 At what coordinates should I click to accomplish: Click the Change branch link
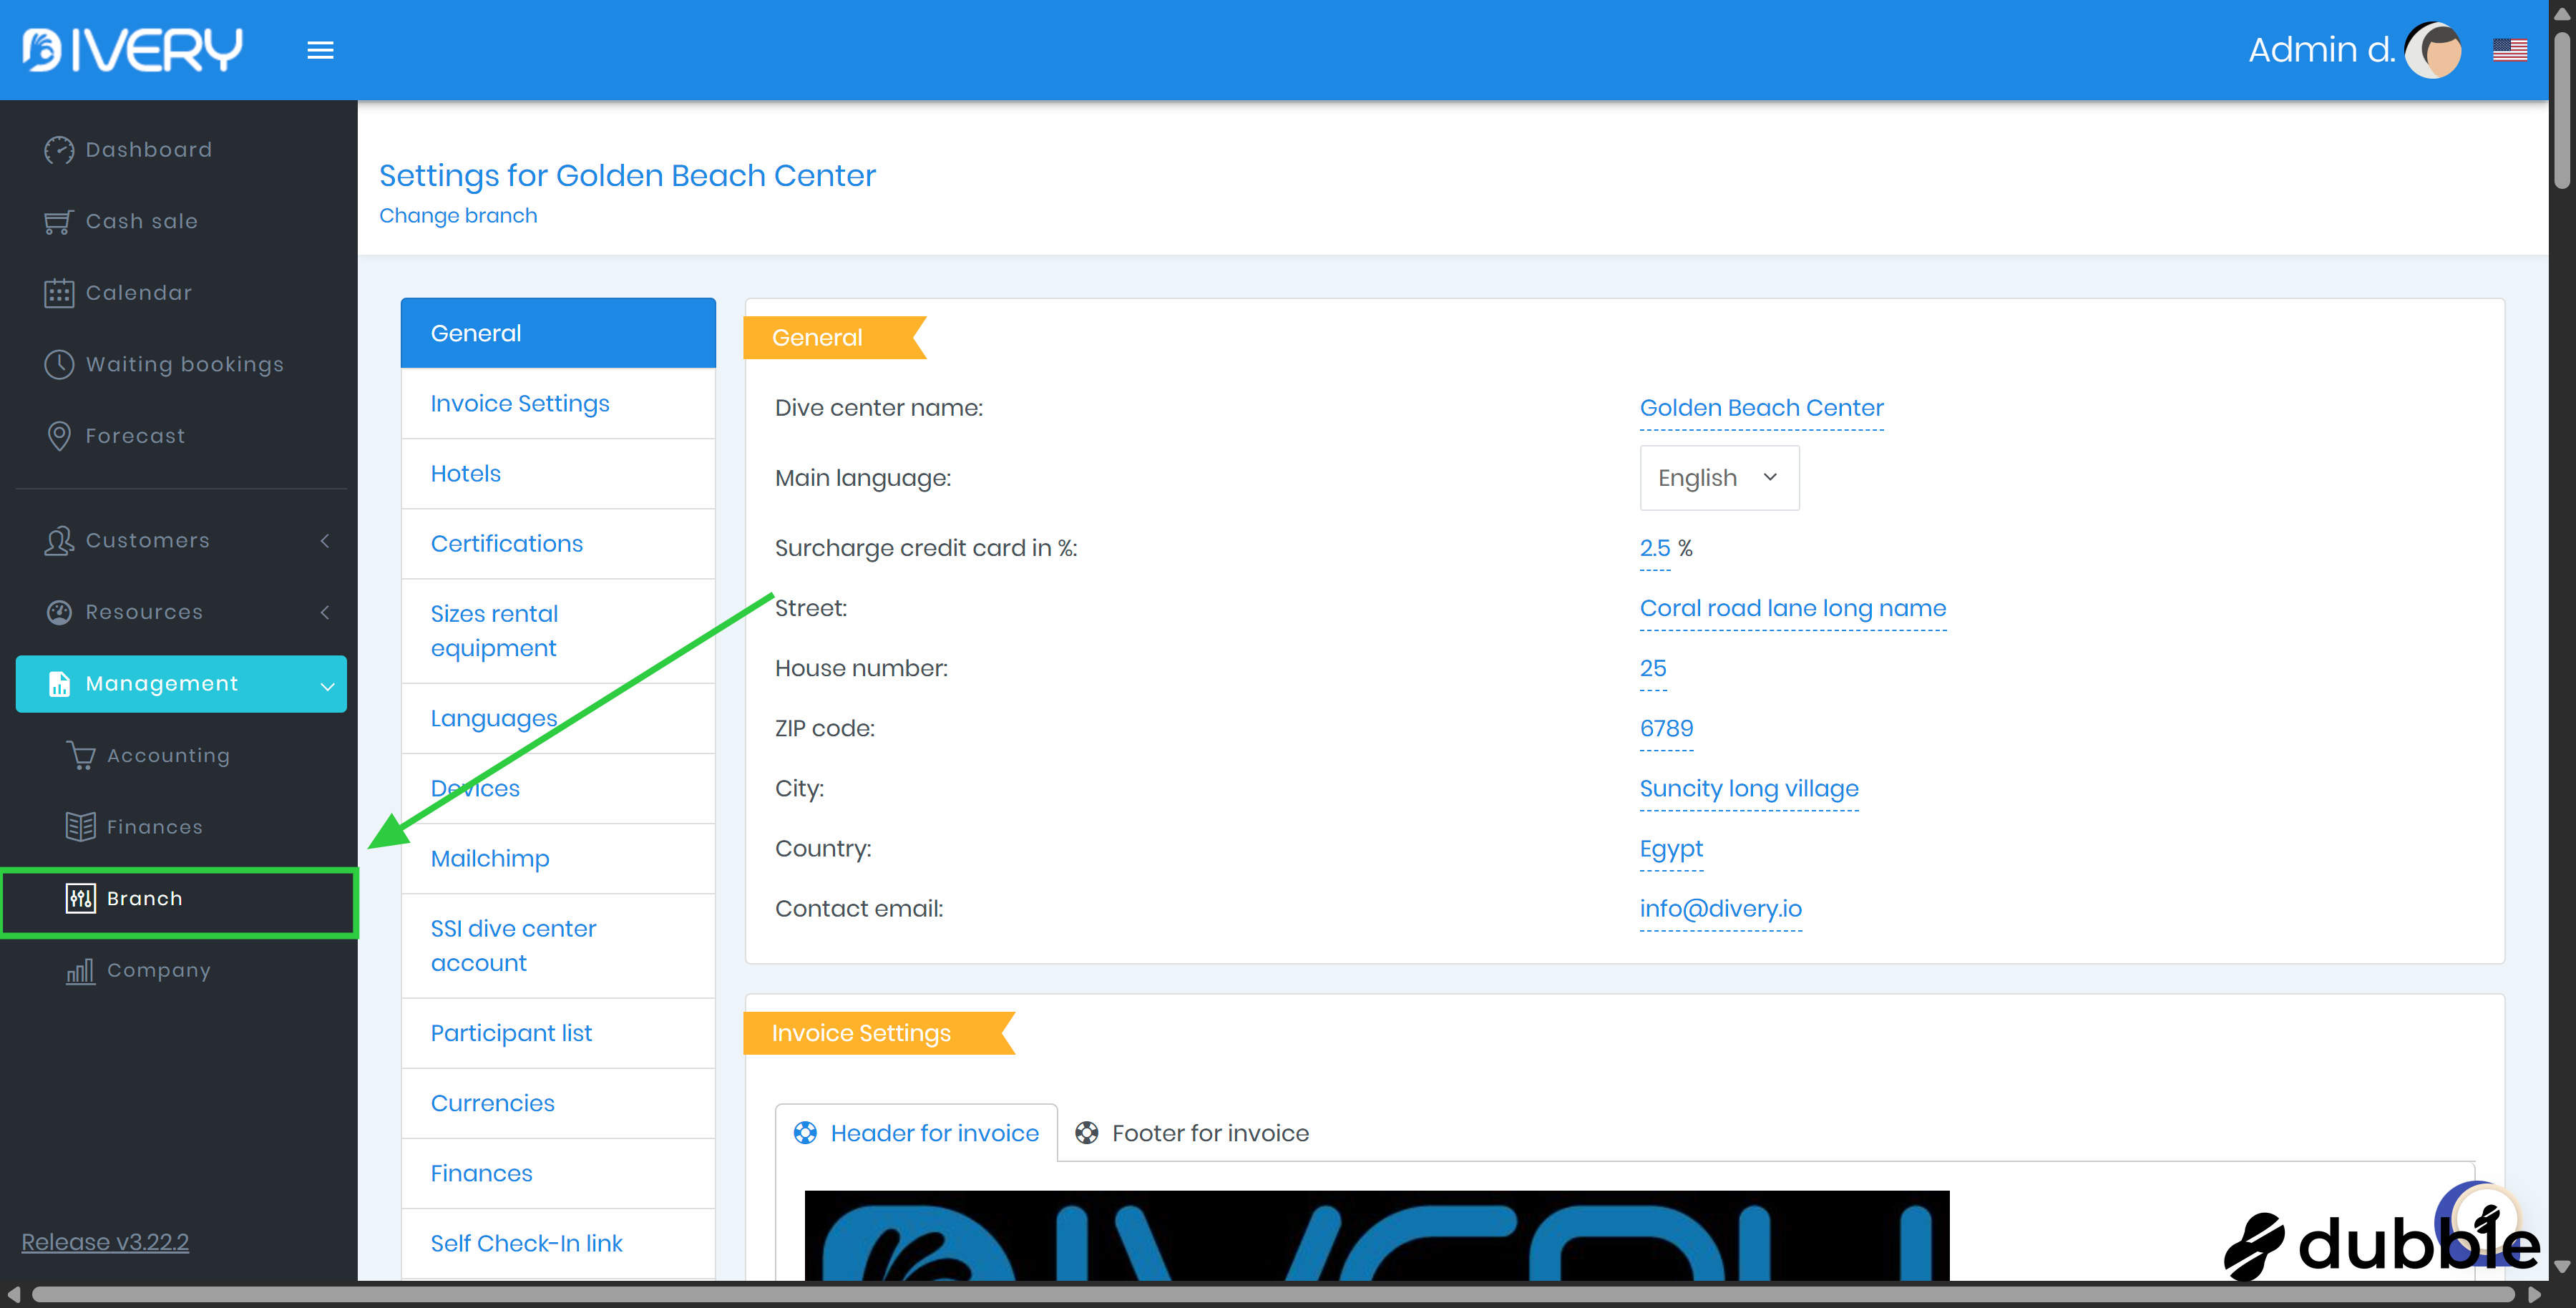coord(458,215)
